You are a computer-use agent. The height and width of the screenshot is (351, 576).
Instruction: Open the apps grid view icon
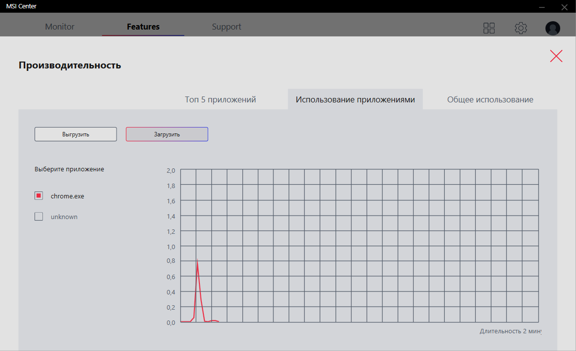489,28
